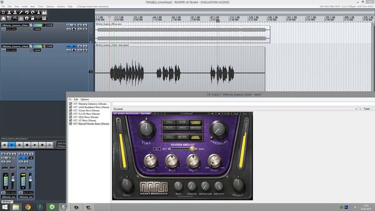Screen dimensions: 375x211
Task: Click the Comp knob on reverb
Action: pos(214,161)
